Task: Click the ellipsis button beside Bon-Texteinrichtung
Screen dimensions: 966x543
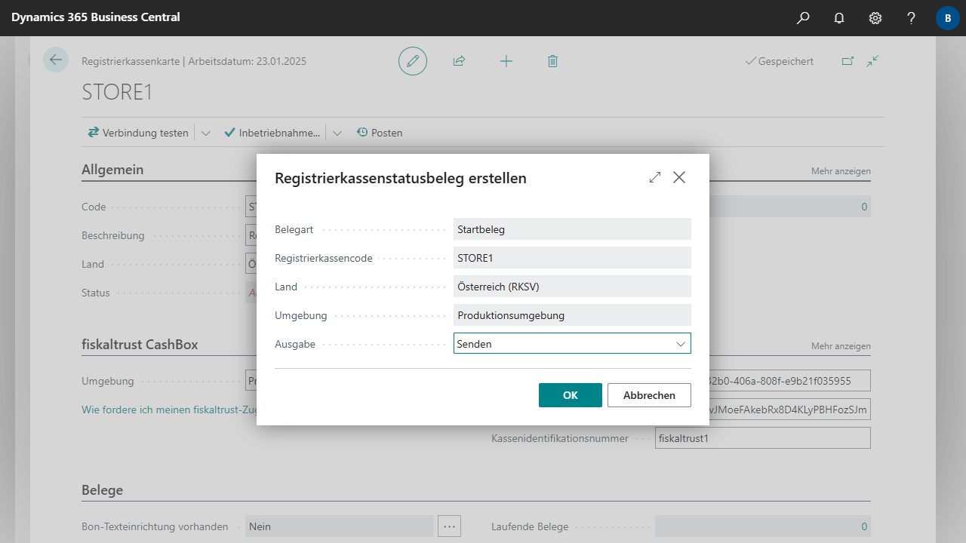Action: click(450, 526)
